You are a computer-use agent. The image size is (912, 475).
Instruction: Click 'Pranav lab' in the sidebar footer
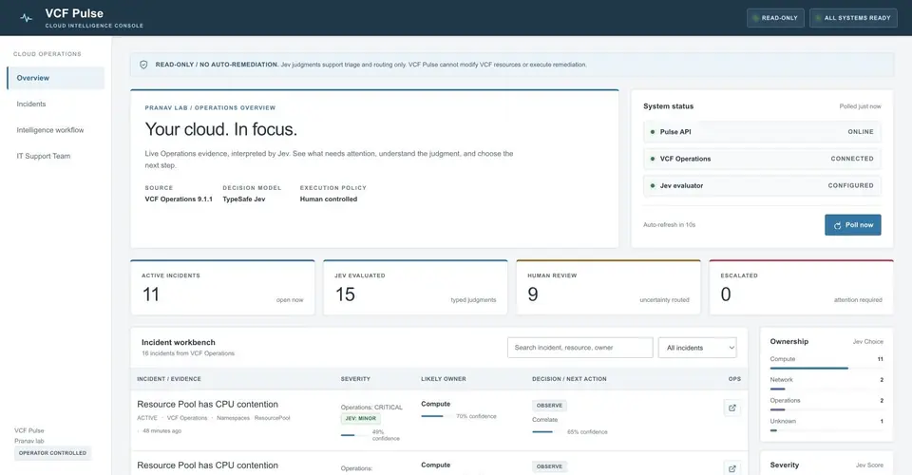pos(29,442)
